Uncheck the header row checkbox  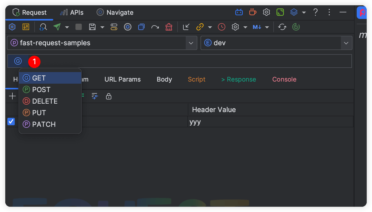pos(11,122)
